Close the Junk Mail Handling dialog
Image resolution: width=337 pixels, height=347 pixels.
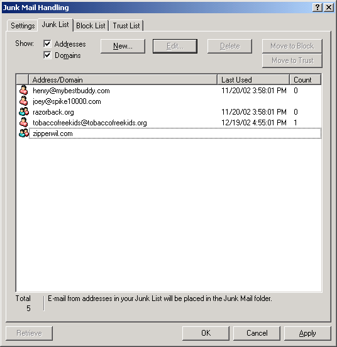(329, 8)
